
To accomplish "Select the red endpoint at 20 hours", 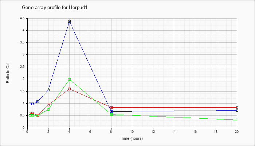I will point(237,107).
